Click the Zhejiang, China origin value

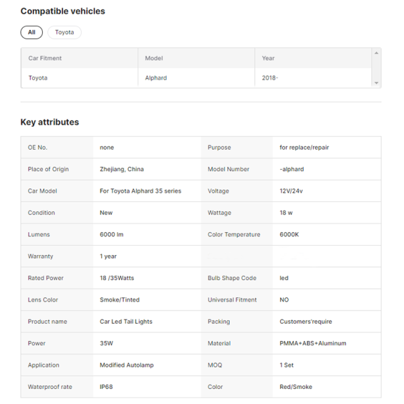[x=122, y=169]
